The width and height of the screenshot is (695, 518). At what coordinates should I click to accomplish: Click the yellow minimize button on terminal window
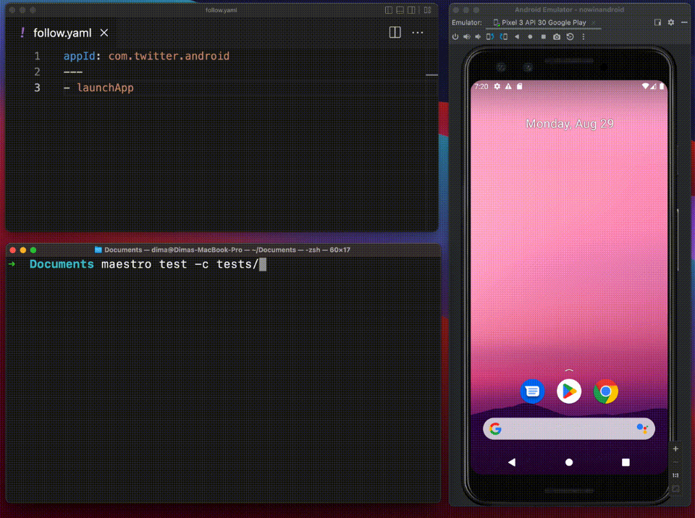point(23,250)
